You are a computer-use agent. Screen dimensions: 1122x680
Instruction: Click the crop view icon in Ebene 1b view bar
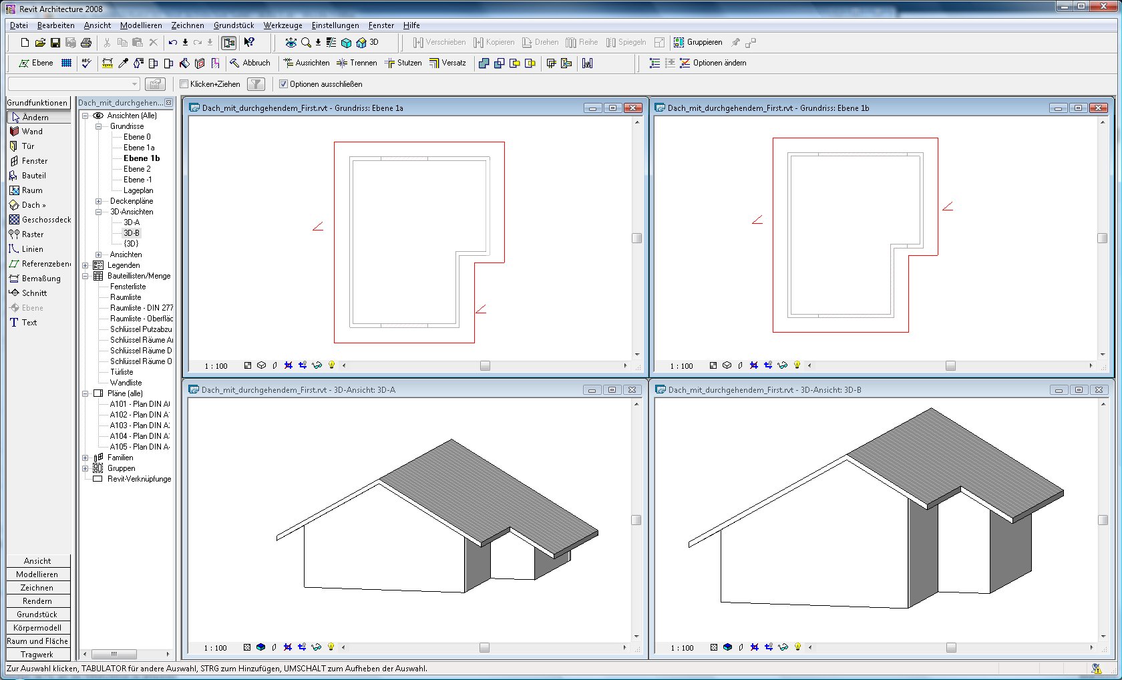[x=754, y=365]
